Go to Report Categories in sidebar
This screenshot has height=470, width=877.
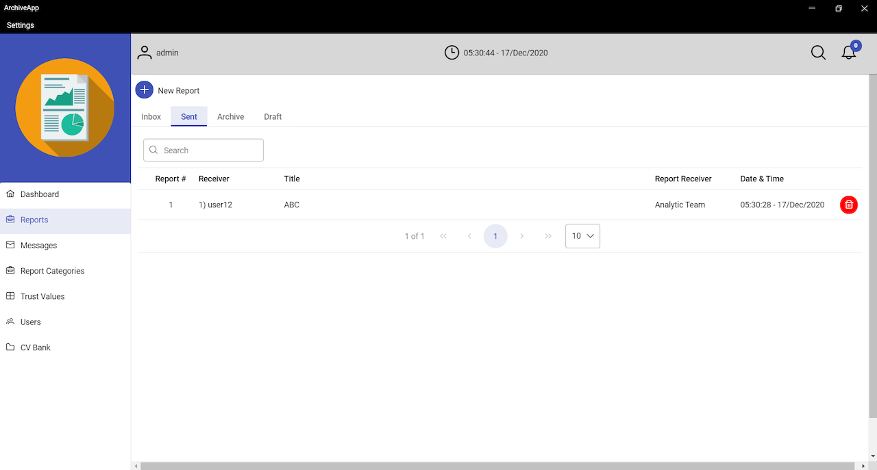click(52, 271)
